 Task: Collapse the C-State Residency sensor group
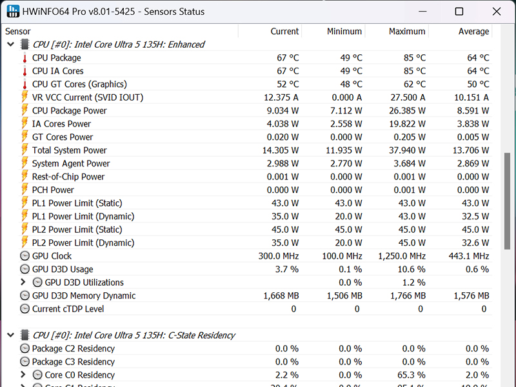click(10, 335)
